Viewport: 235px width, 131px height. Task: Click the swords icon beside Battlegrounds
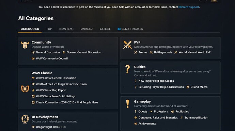point(151,52)
